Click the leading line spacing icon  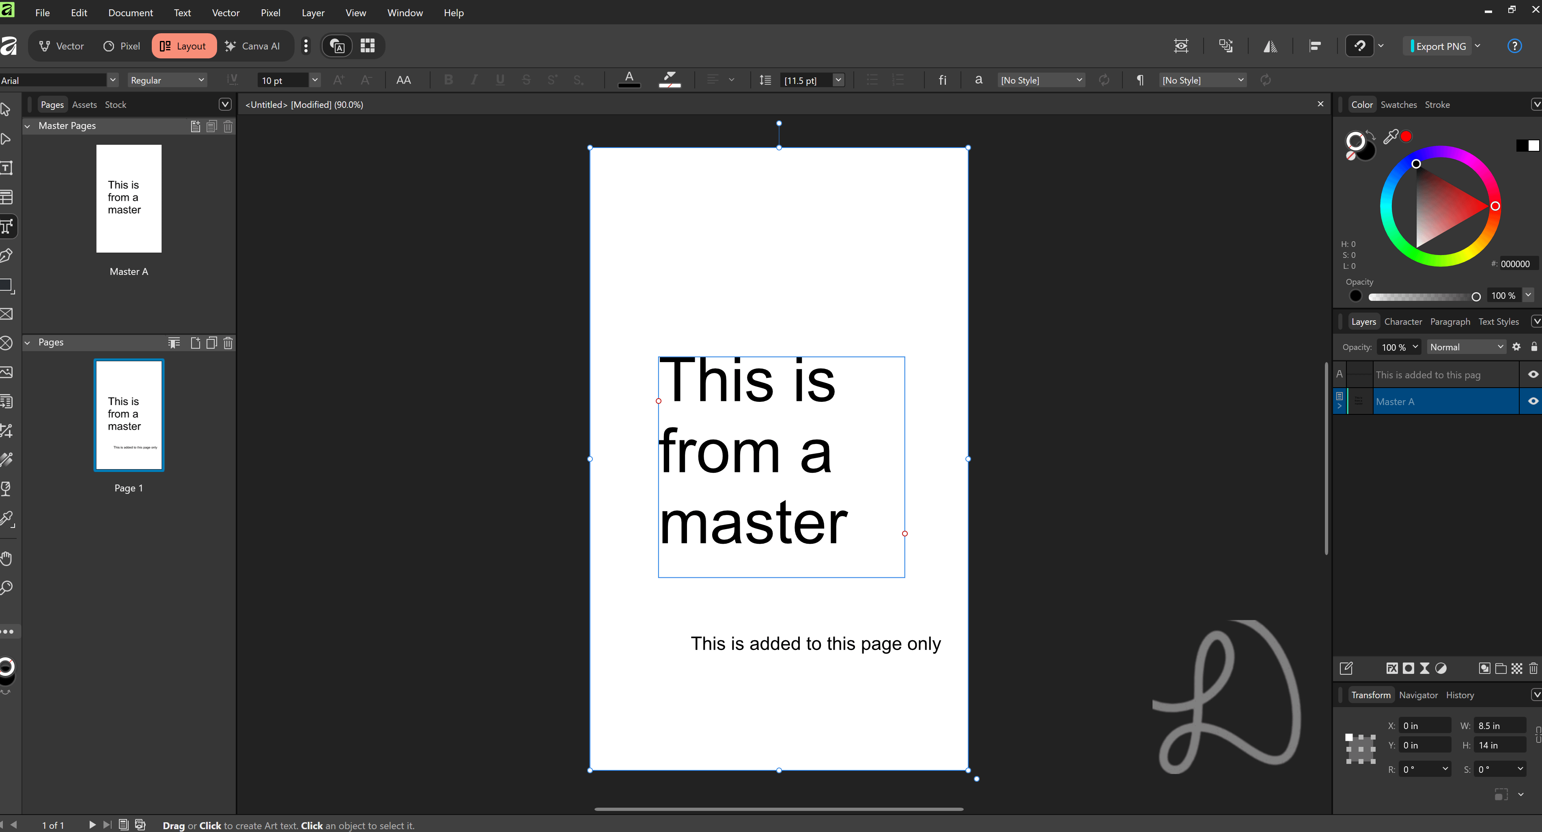[x=765, y=80]
